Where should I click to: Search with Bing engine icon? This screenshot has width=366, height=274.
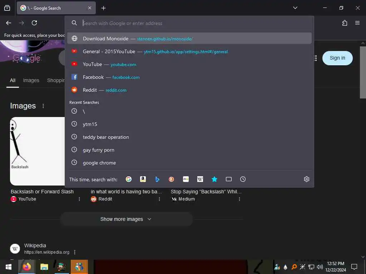coord(157,179)
